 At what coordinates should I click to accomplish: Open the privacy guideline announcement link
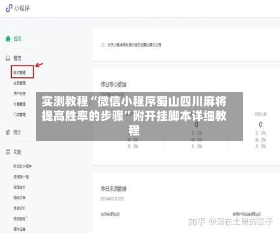[x=134, y=45]
